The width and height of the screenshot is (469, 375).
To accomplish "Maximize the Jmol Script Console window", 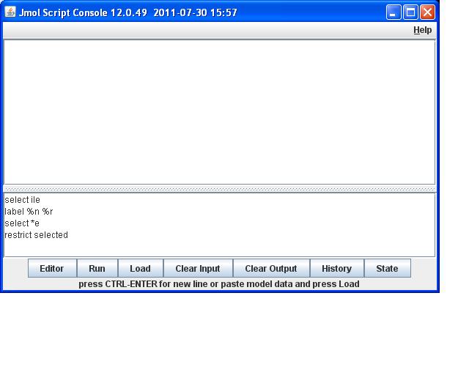I will [411, 12].
